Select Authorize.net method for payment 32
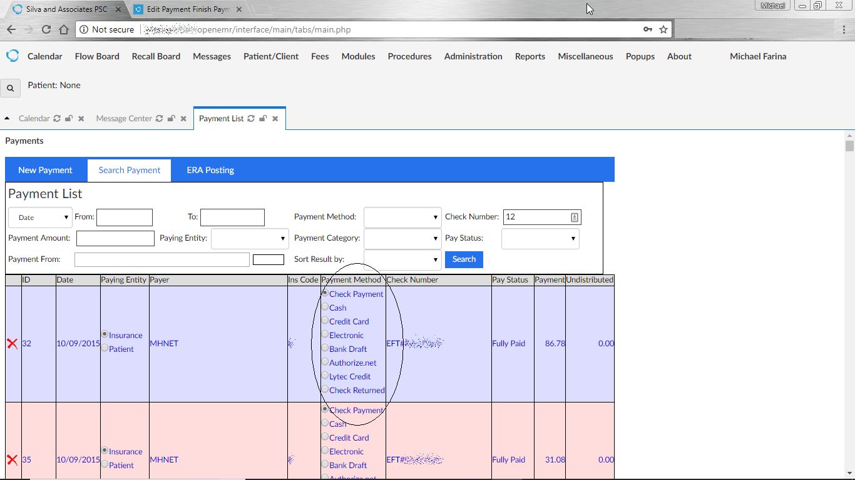 (x=325, y=361)
